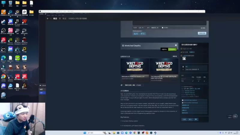Open Release of 1.0 and plans announcement
The image size is (240, 135).
(x=164, y=70)
